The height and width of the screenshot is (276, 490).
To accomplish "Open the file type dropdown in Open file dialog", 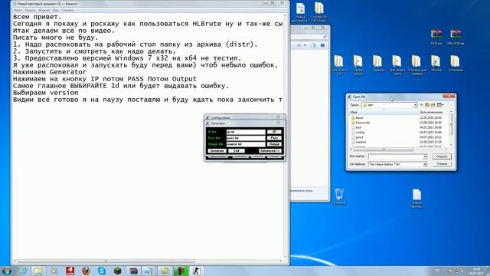I will (425, 164).
